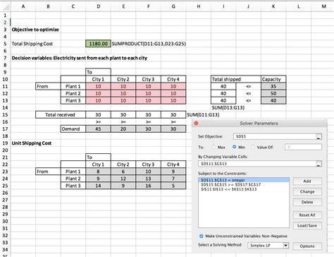Click the Reset All button

click(307, 215)
